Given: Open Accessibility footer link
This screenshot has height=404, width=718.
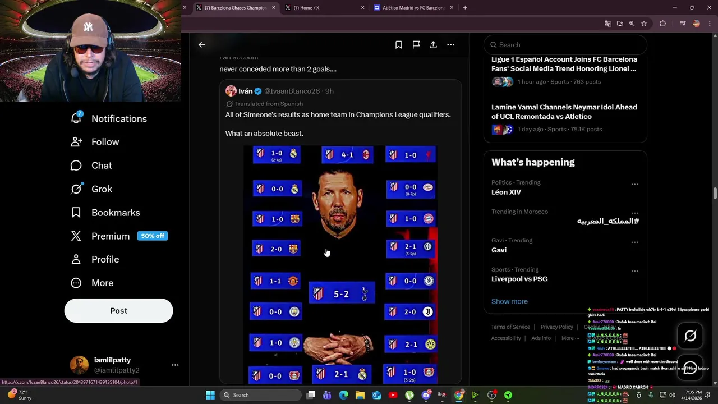Looking at the screenshot, I should coord(506,338).
